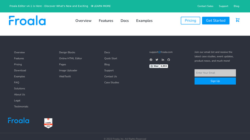Open the Online HTML Editor link
This screenshot has width=250, height=140.
pyautogui.click(x=71, y=58)
